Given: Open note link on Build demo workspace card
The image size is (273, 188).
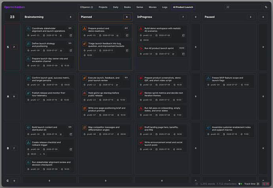Looking at the screenshot, I should [x=183, y=35].
